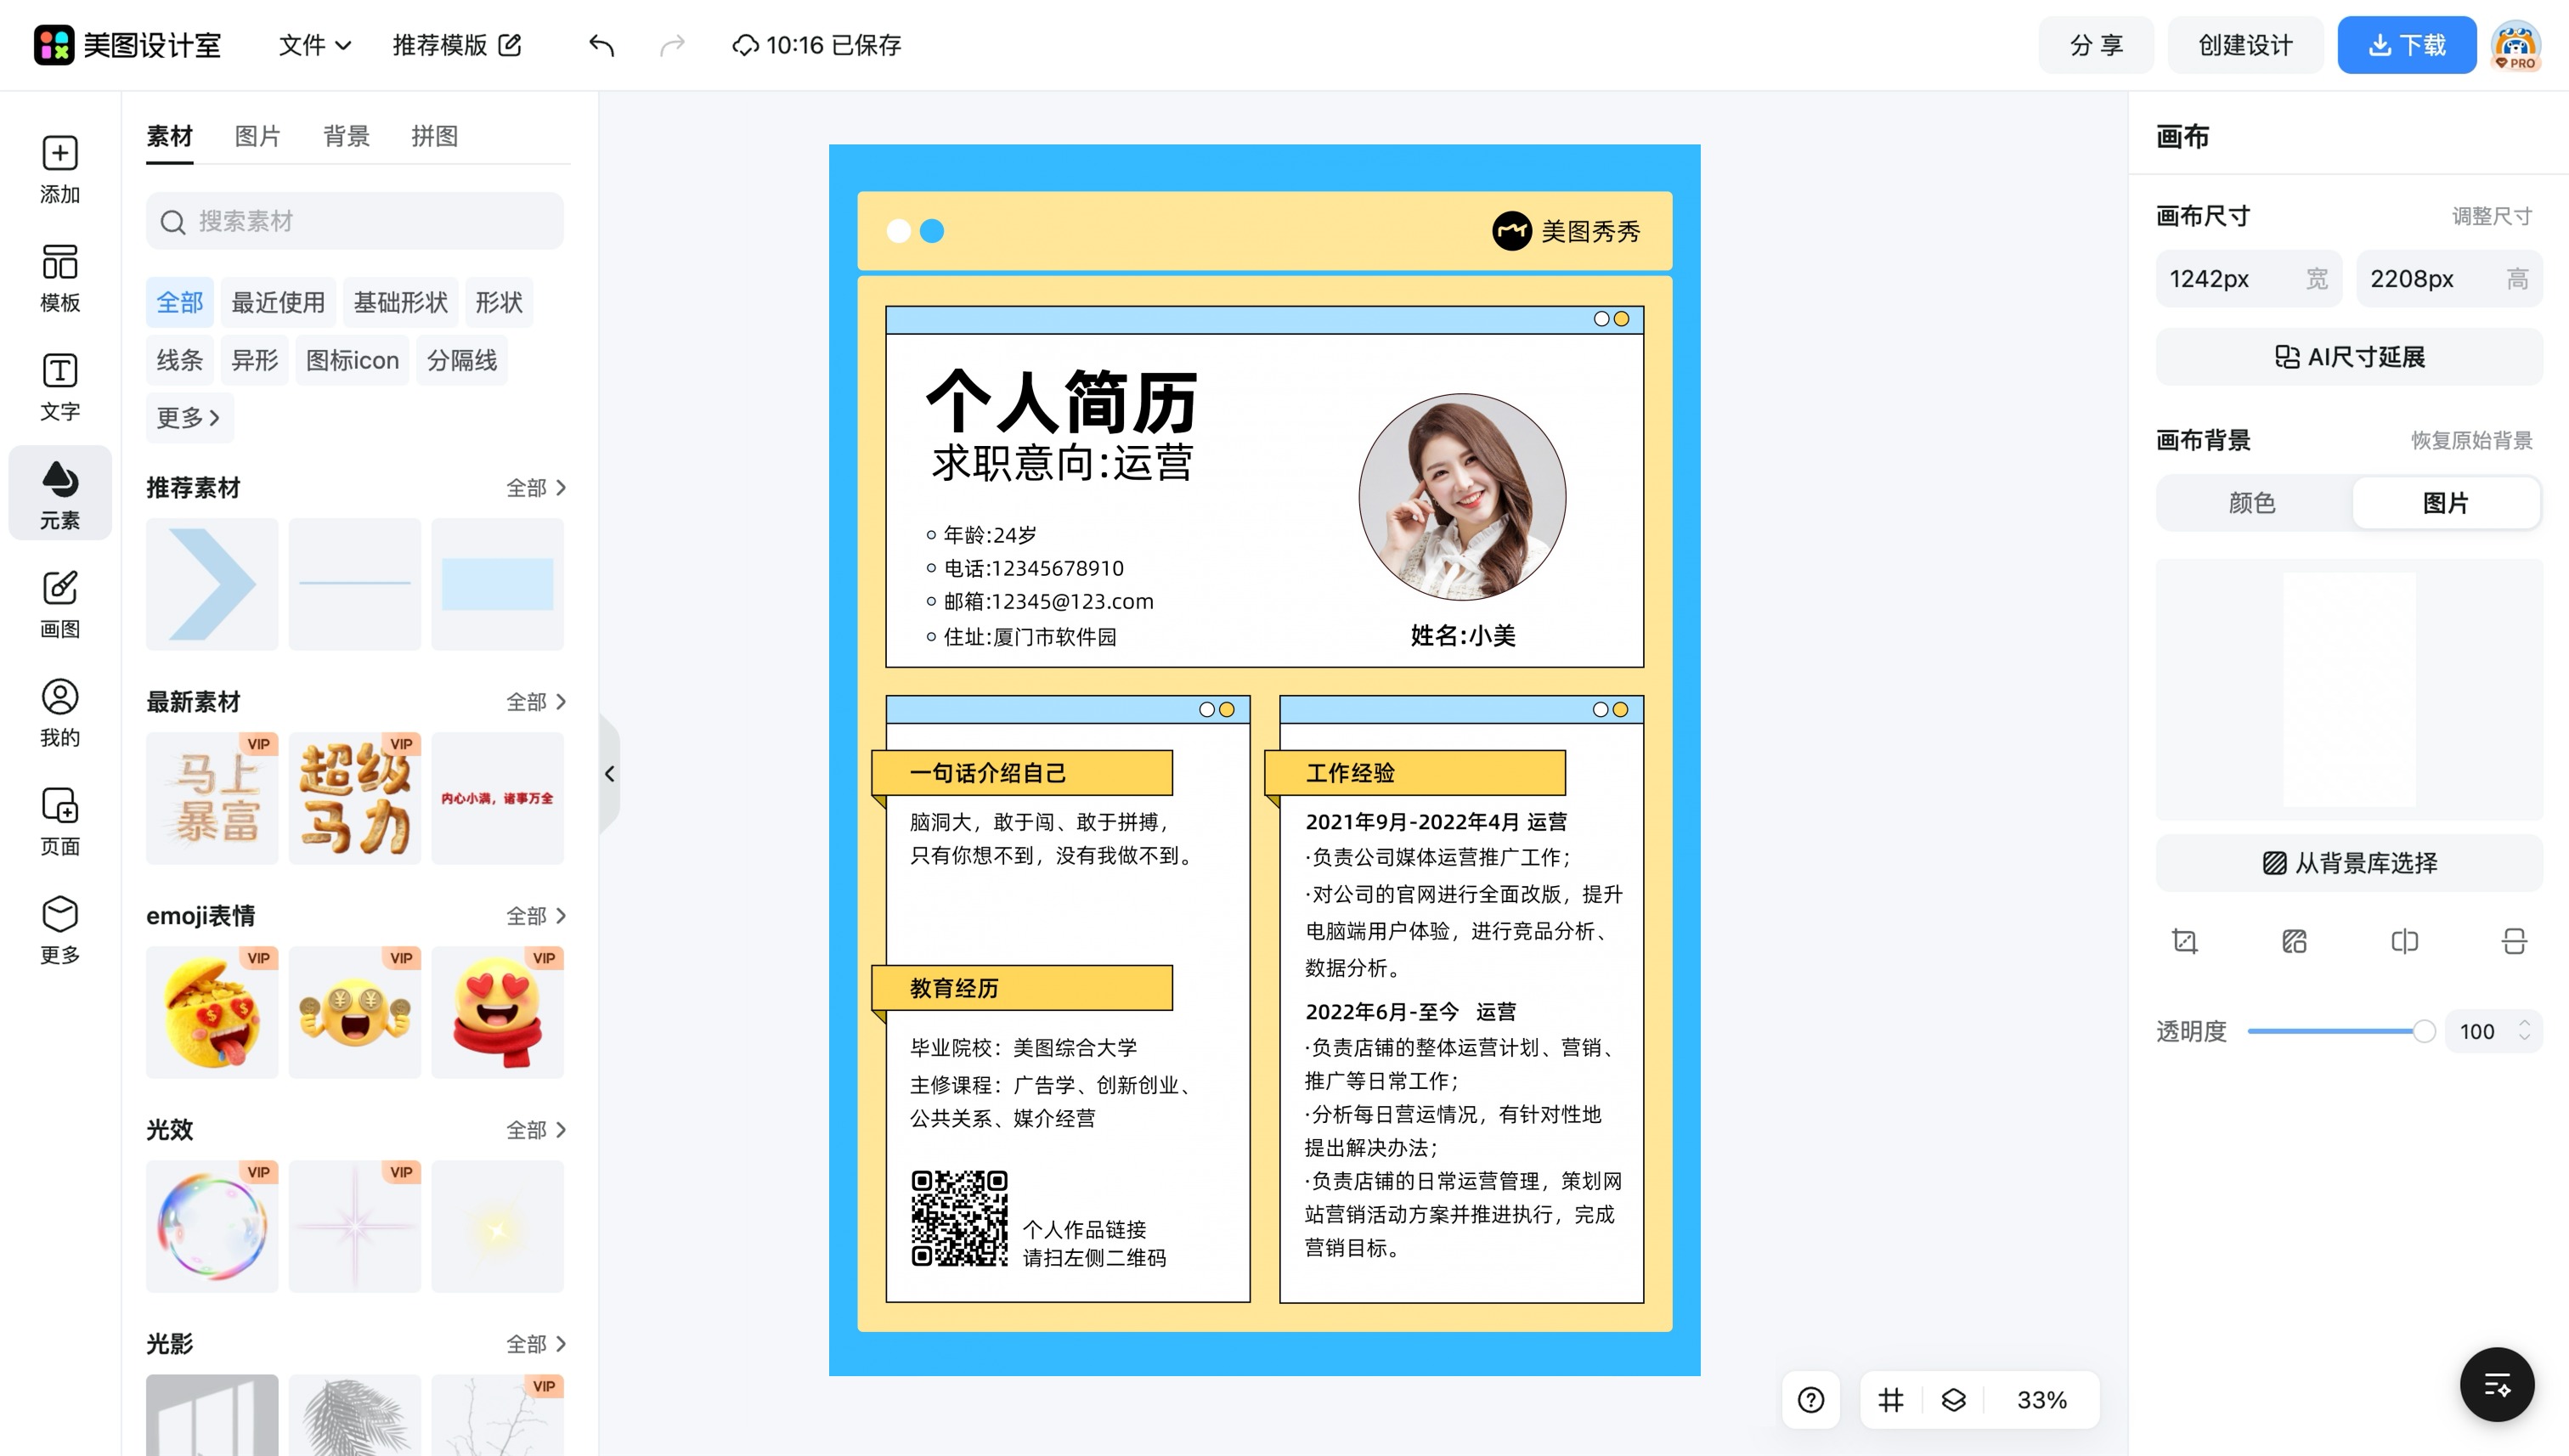Select the 形状 filter chip
The image size is (2569, 1456).
[x=498, y=302]
